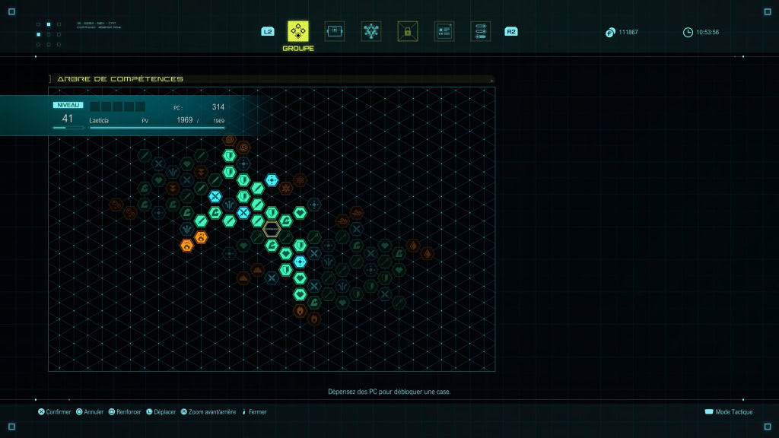Open the snowflake-shaped network menu icon
The height and width of the screenshot is (438, 779).
pos(371,31)
